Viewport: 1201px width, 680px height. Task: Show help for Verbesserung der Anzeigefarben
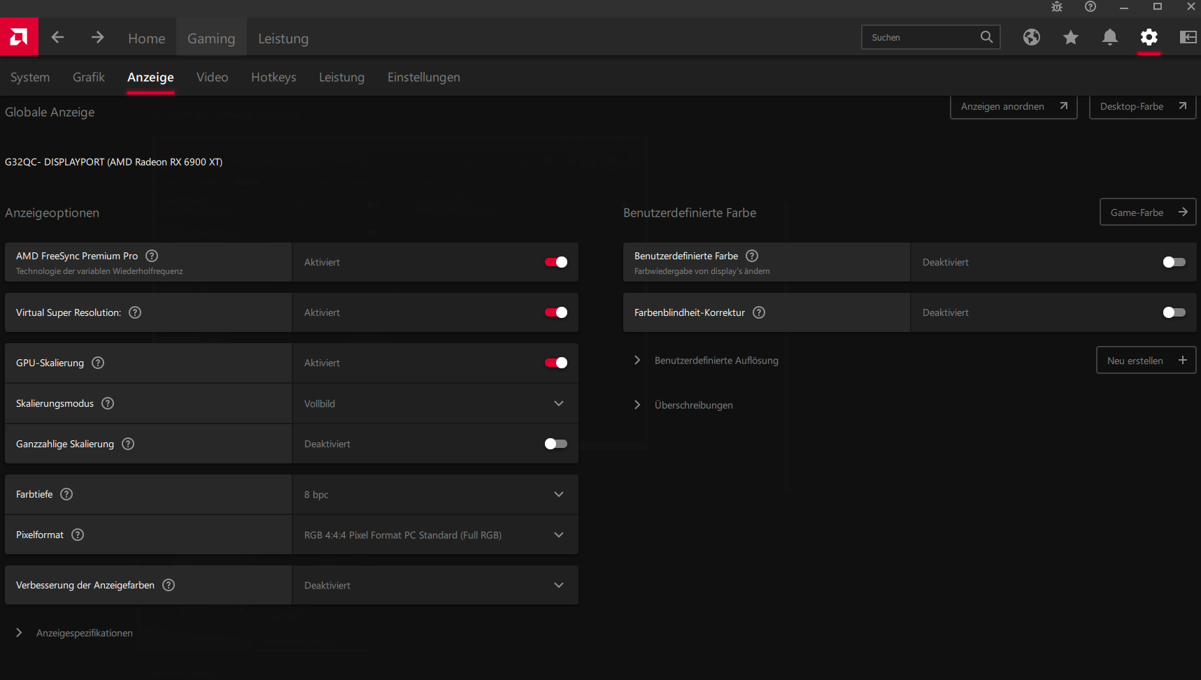(169, 585)
